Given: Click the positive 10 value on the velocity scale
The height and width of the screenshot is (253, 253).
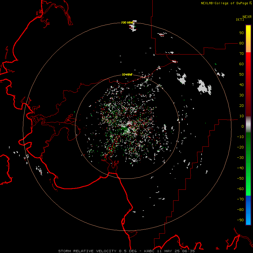Looking at the screenshot, I should tap(241, 116).
